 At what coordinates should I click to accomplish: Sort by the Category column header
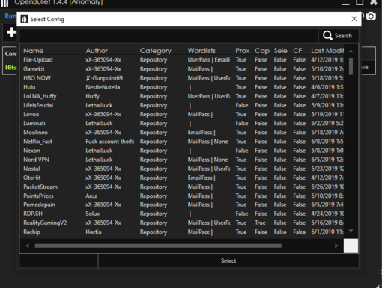[156, 51]
